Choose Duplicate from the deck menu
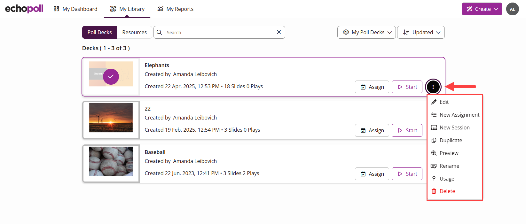526x224 pixels. coord(455,140)
